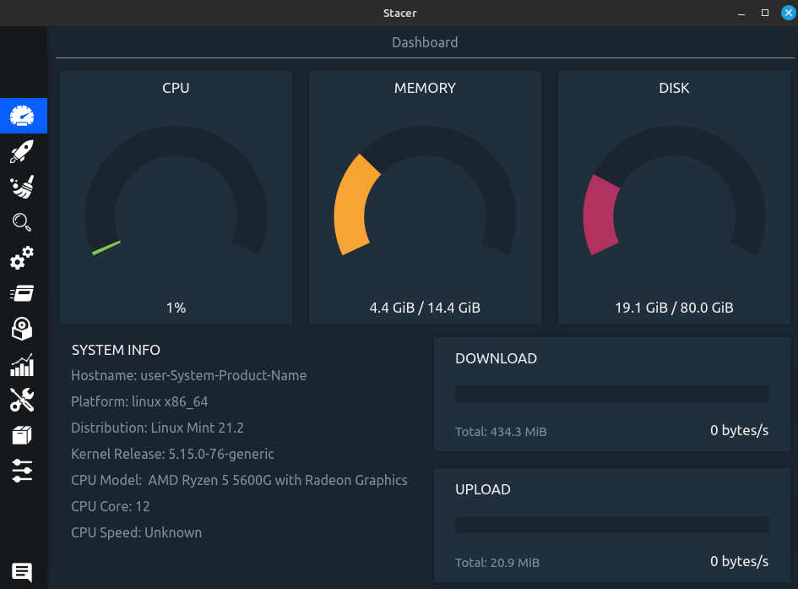
Task: Open Settings sliders icon
Action: [x=22, y=471]
